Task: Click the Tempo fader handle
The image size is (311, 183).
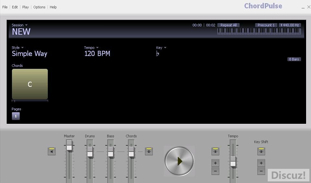Action: point(233,162)
